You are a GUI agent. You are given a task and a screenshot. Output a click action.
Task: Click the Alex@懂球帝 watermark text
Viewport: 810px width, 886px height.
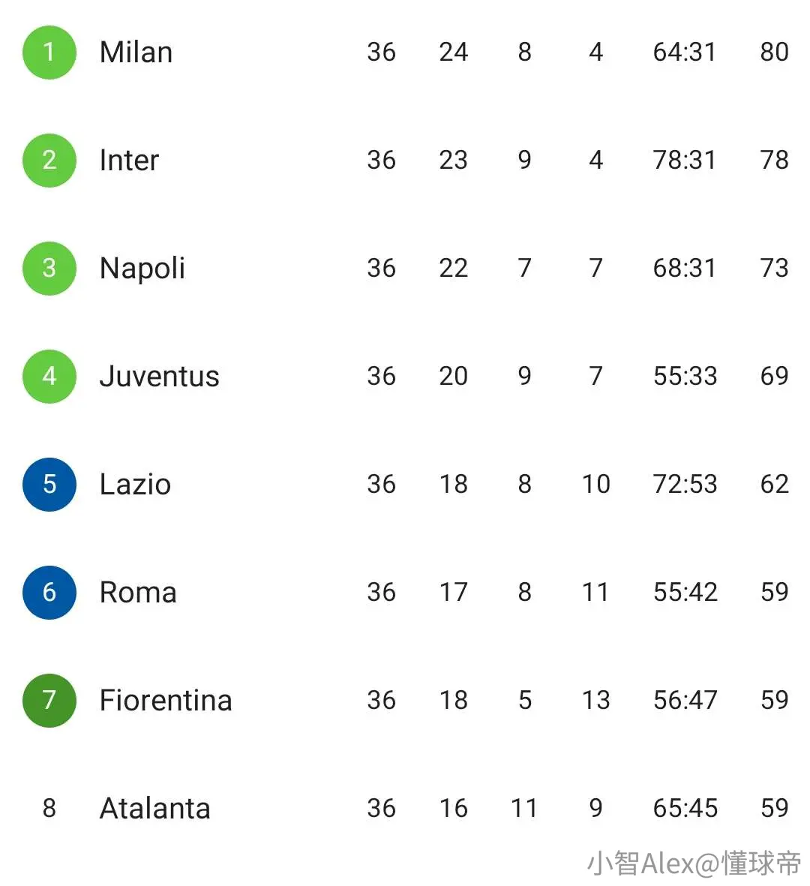click(720, 863)
